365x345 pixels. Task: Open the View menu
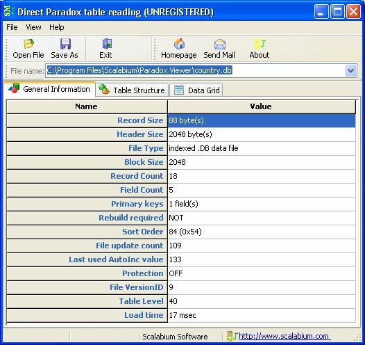click(x=33, y=27)
